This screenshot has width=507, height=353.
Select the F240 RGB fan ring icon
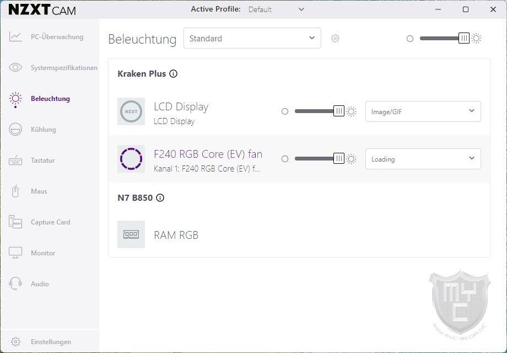pos(131,159)
